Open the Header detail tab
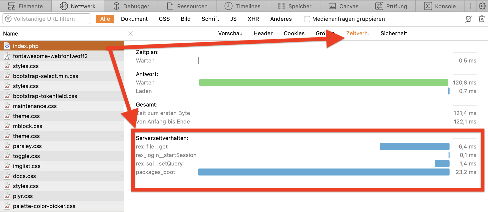488x212 pixels. pyautogui.click(x=263, y=33)
